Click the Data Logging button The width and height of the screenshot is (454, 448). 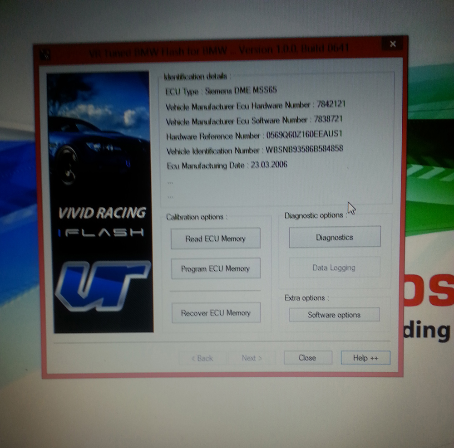[334, 268]
